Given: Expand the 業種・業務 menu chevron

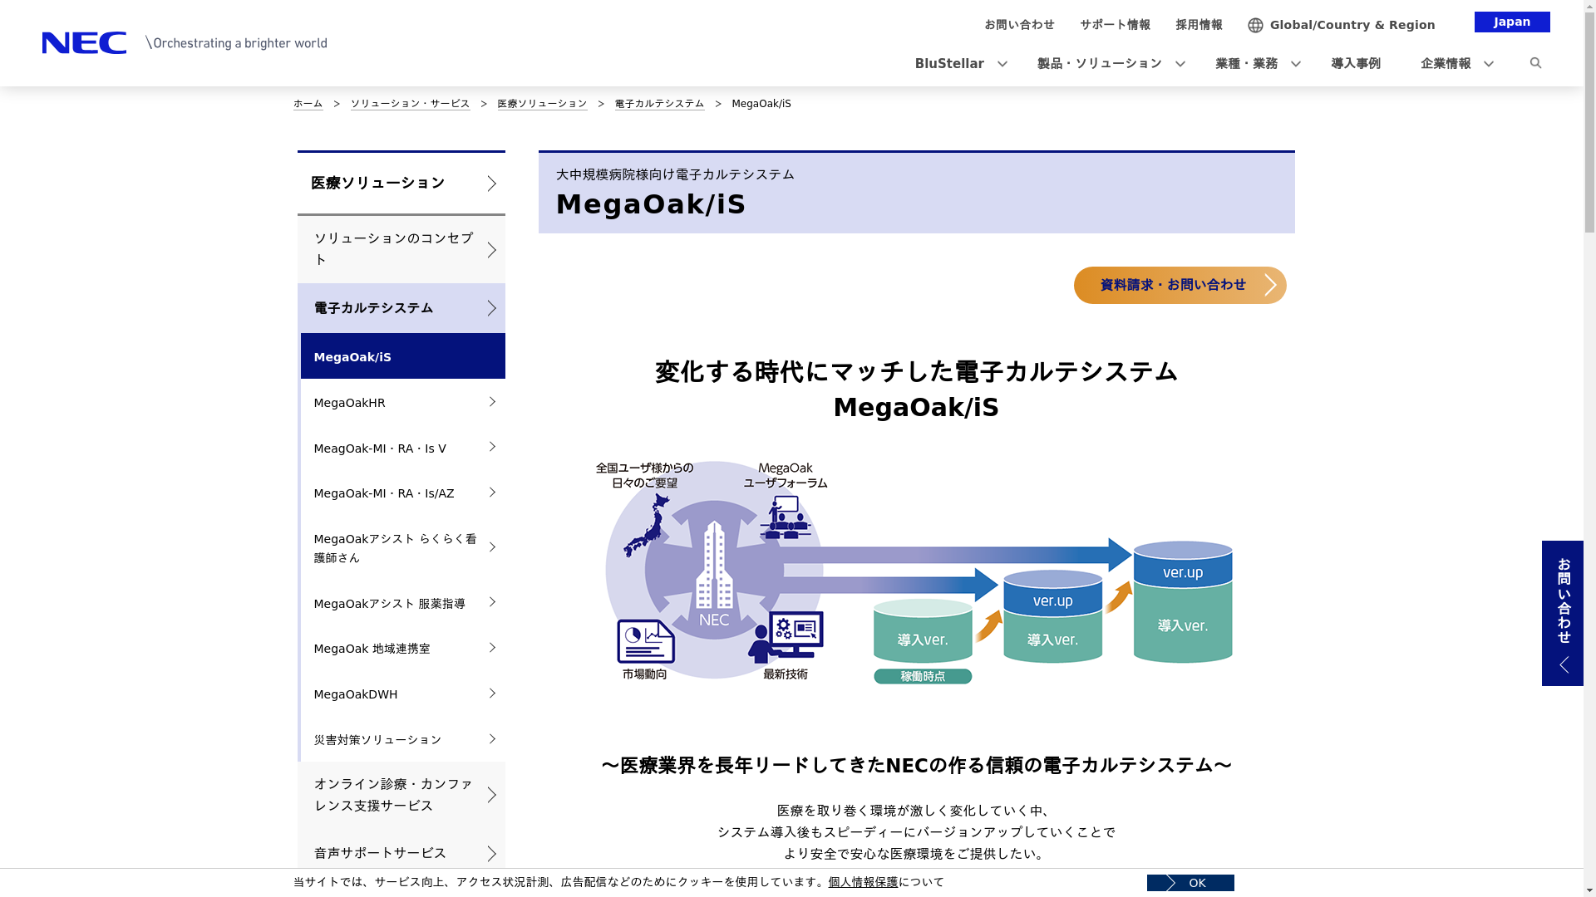Looking at the screenshot, I should click(1295, 64).
